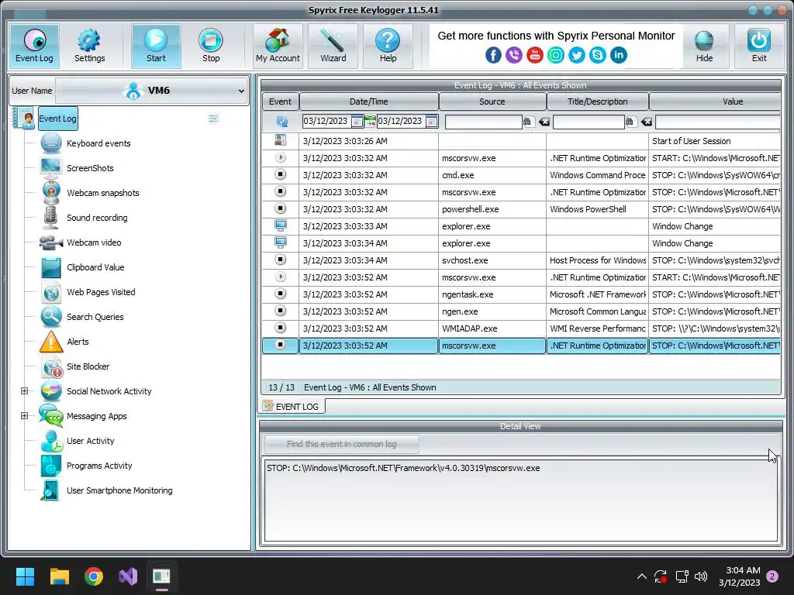This screenshot has height=595, width=794.
Task: Select Search Queries in sidebar
Action: pyautogui.click(x=95, y=317)
